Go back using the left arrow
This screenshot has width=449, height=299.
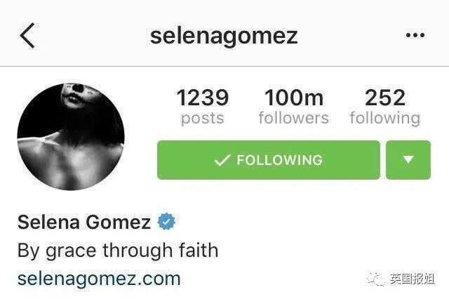click(x=27, y=36)
